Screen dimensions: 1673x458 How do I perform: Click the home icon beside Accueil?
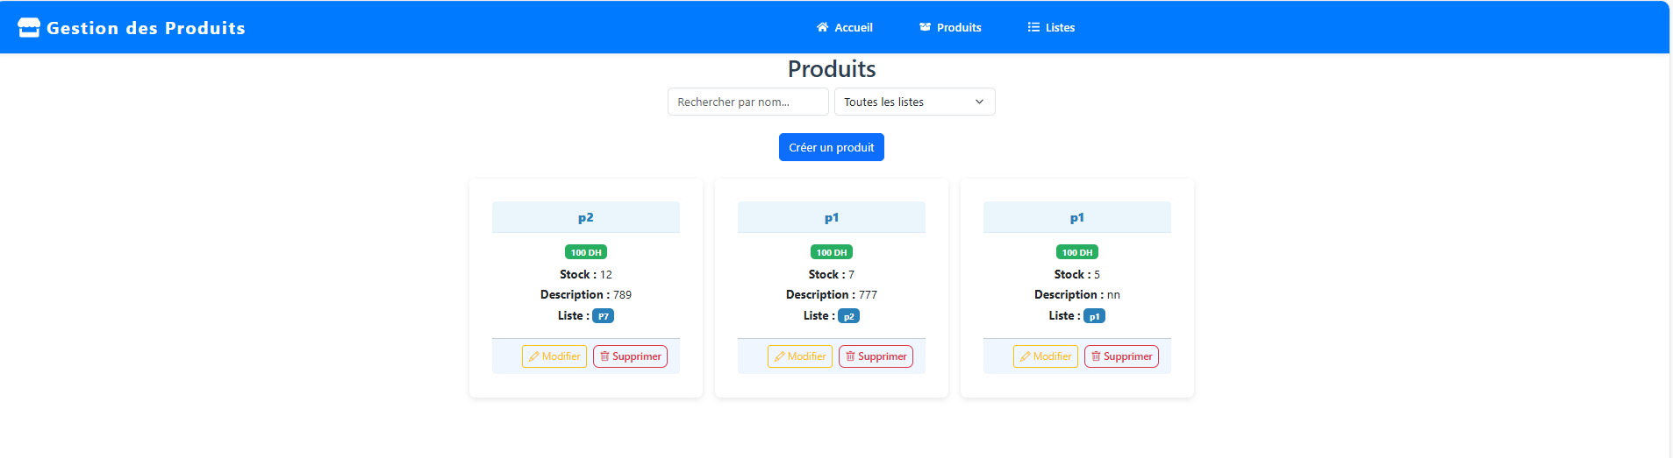822,27
